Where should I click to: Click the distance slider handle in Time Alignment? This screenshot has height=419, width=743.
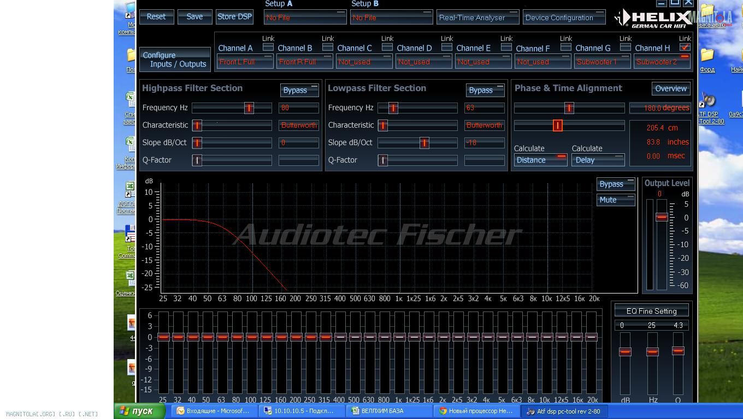point(557,125)
